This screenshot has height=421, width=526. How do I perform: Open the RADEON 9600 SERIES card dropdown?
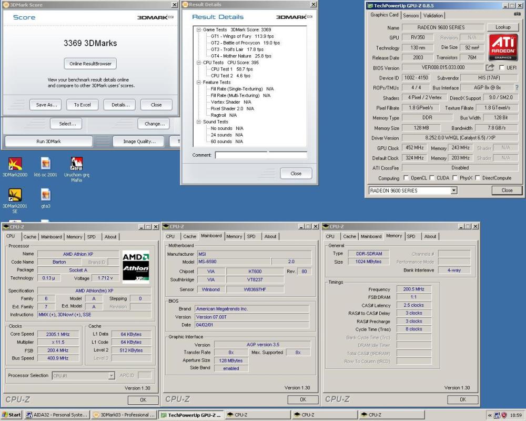[454, 191]
